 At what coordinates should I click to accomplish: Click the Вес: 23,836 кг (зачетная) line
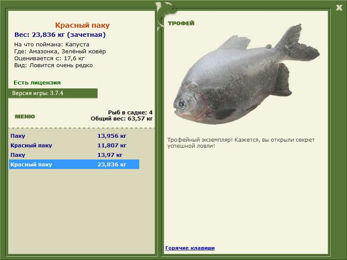60,35
